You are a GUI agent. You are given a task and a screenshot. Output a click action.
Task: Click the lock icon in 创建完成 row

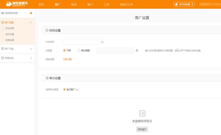coord(31,58)
